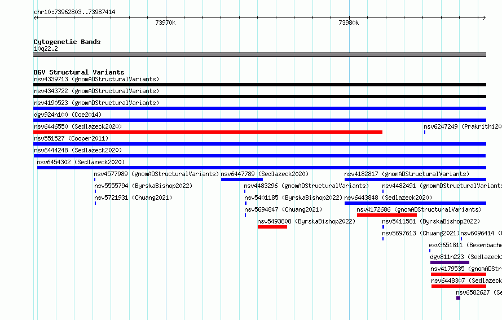Open nsv4577989 gnomAD variant label
The width and height of the screenshot is (502, 320).
(x=156, y=174)
